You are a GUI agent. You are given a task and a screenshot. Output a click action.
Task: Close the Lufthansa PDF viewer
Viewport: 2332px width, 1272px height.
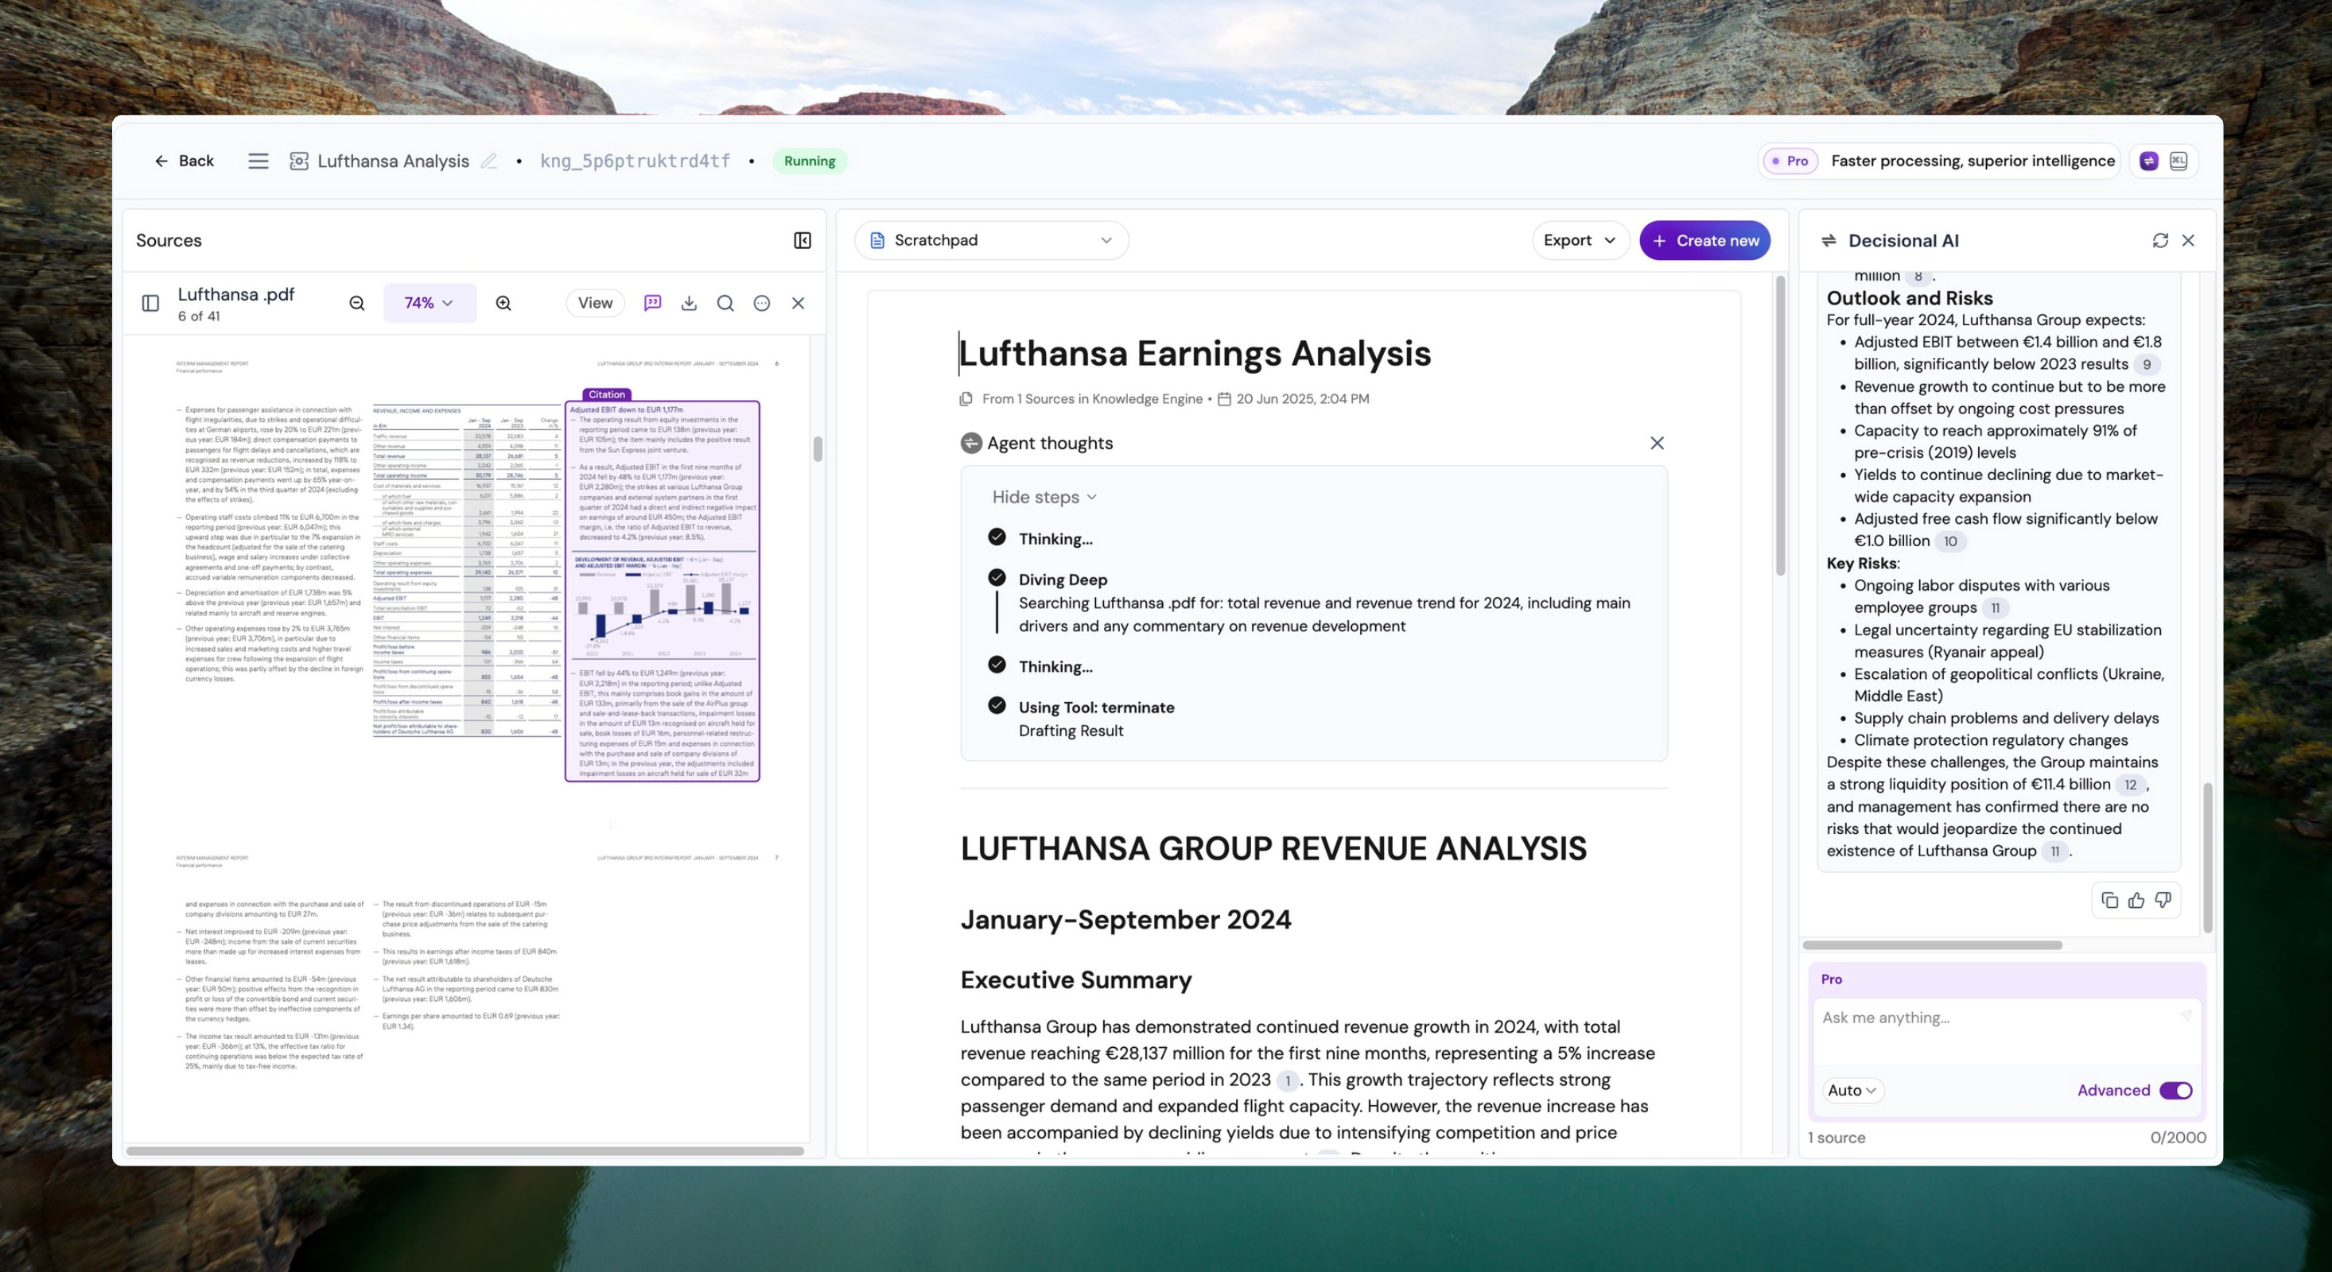pyautogui.click(x=799, y=303)
